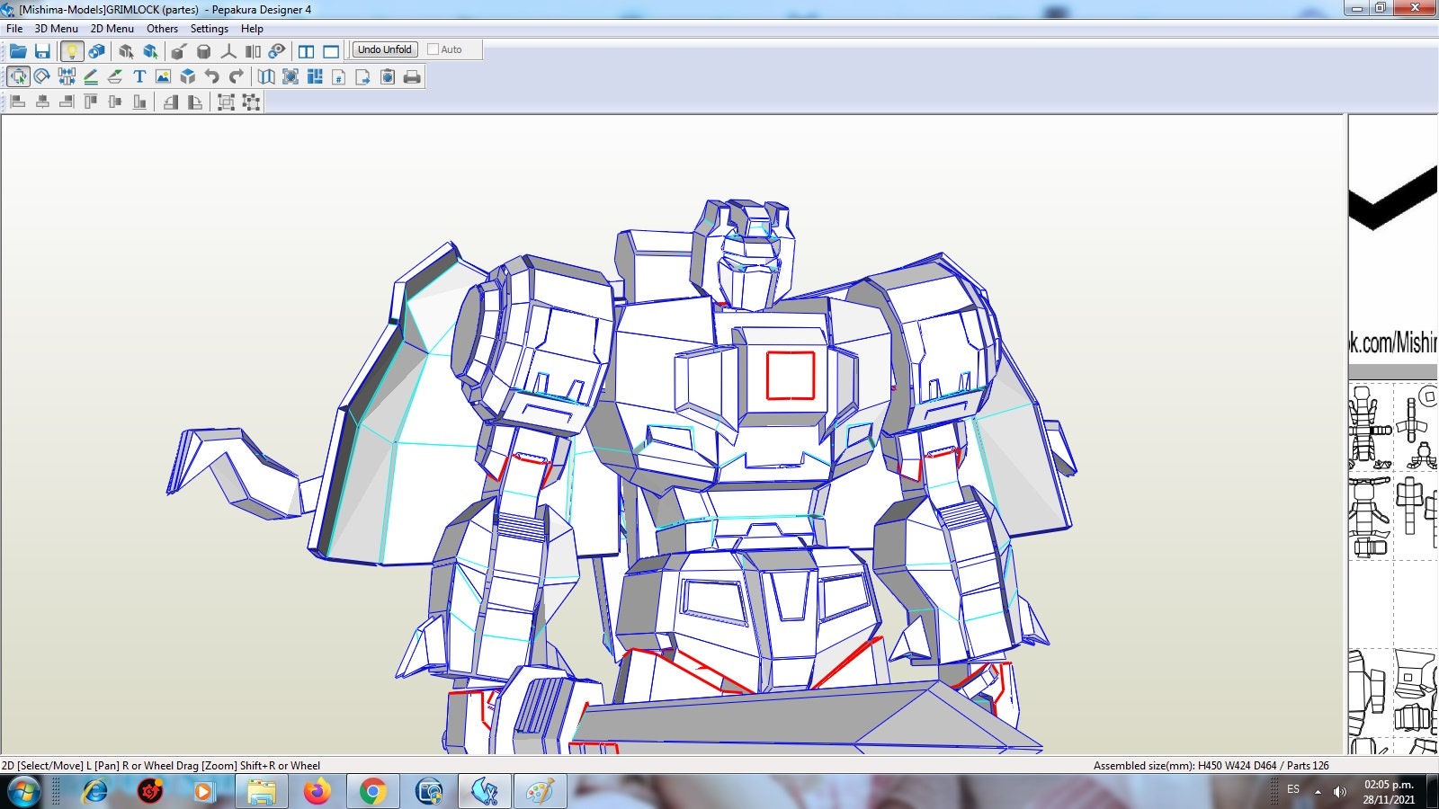This screenshot has height=809, width=1439.
Task: Expand the Others menu
Action: click(162, 28)
